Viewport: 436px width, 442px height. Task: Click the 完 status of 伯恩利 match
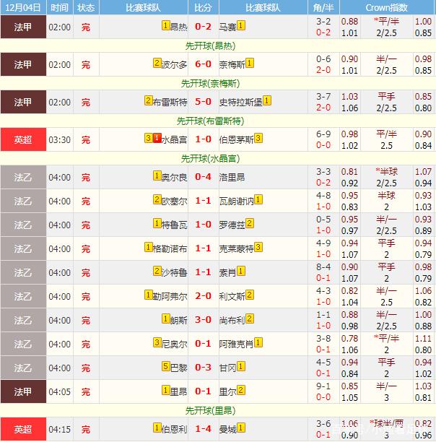pyautogui.click(x=86, y=430)
